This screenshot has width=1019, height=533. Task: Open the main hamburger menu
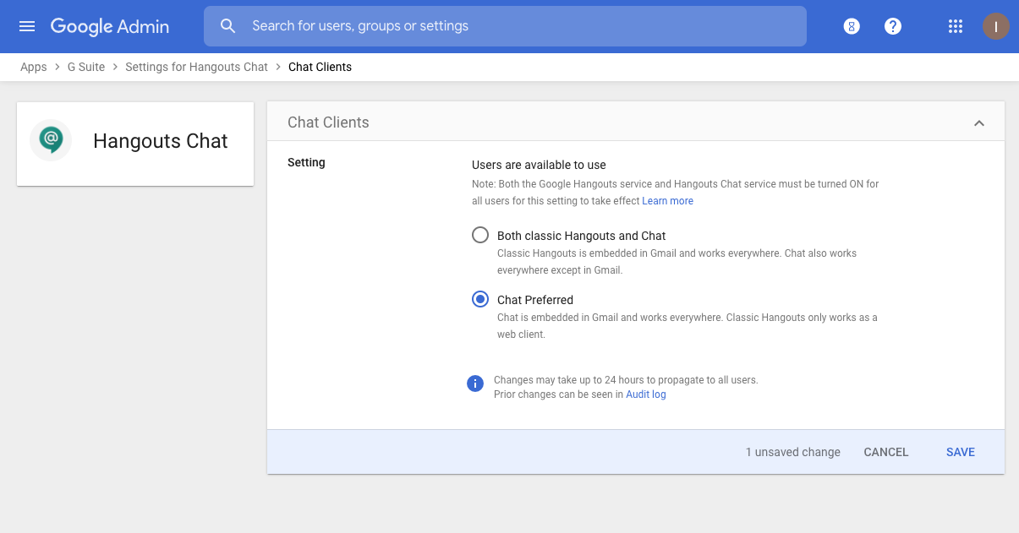27,26
